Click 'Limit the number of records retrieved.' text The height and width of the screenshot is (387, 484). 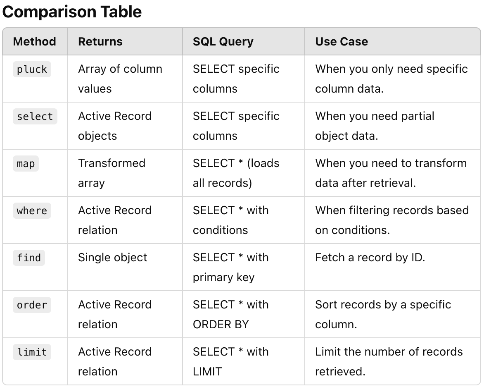click(x=389, y=361)
